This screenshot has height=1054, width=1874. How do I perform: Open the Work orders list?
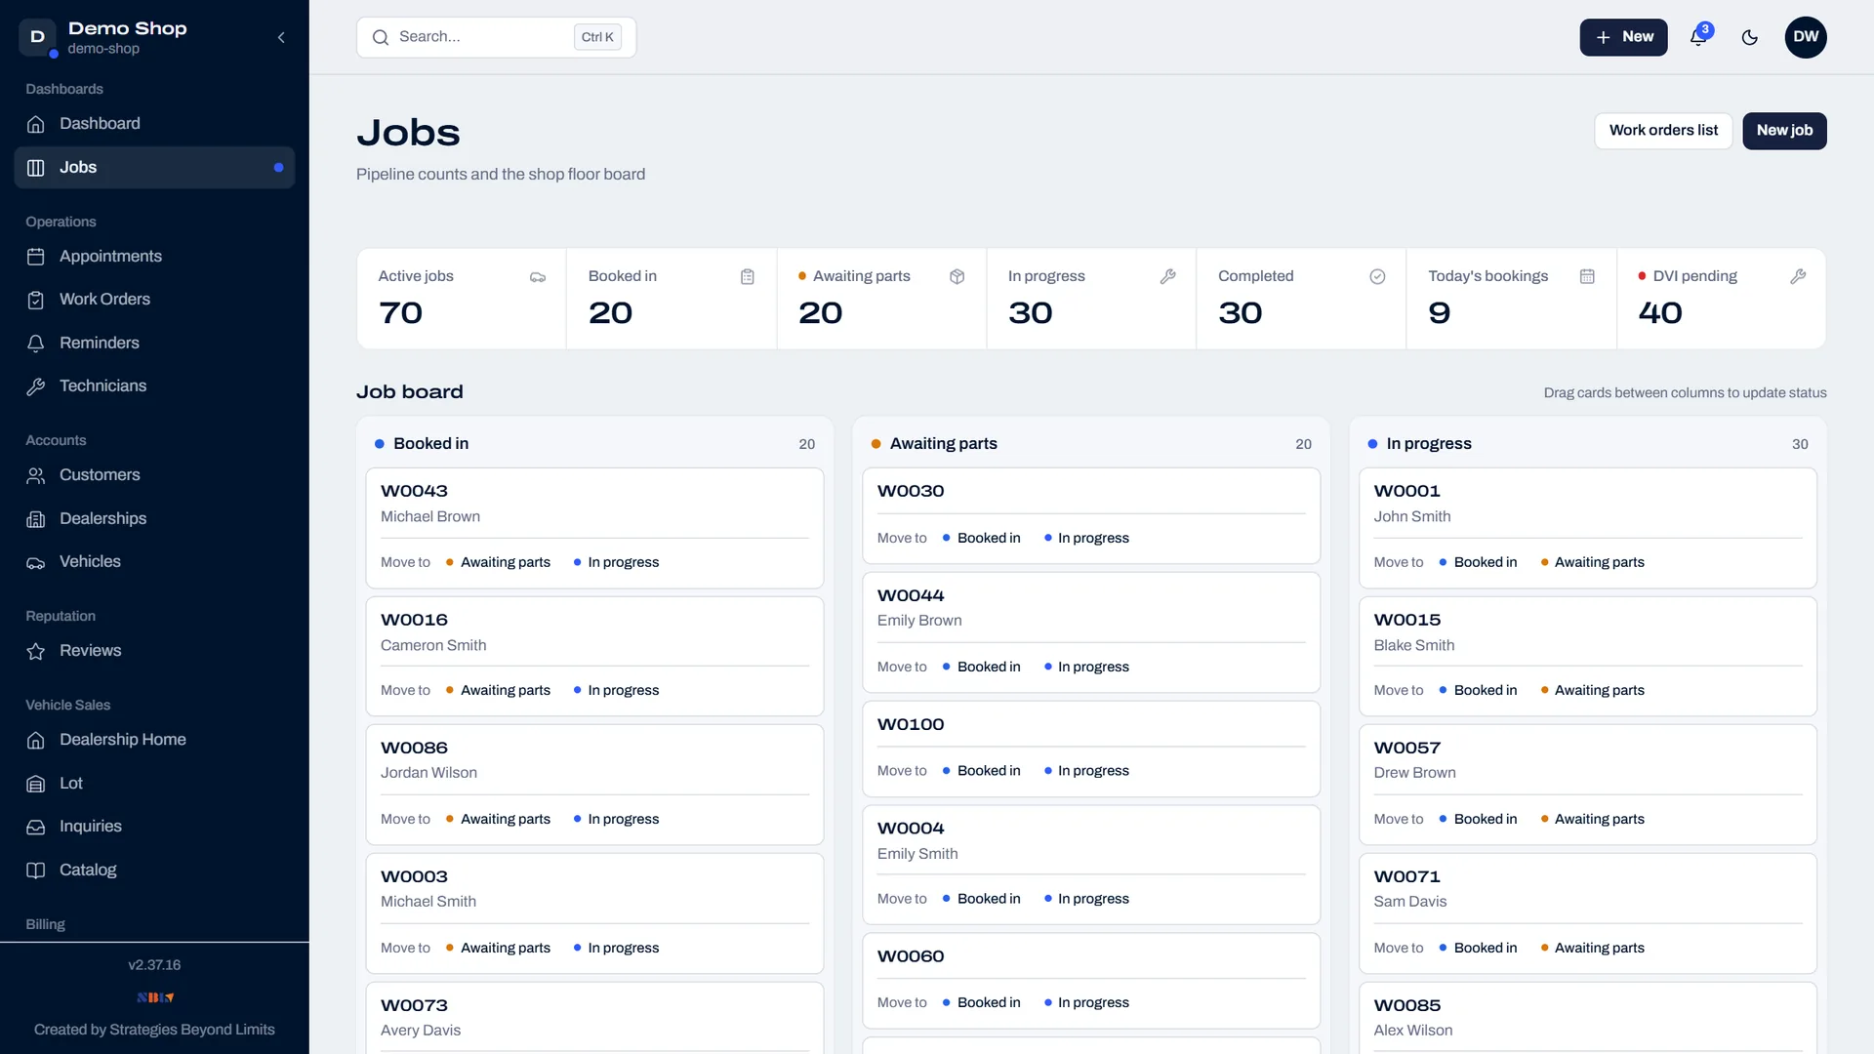(x=1663, y=131)
